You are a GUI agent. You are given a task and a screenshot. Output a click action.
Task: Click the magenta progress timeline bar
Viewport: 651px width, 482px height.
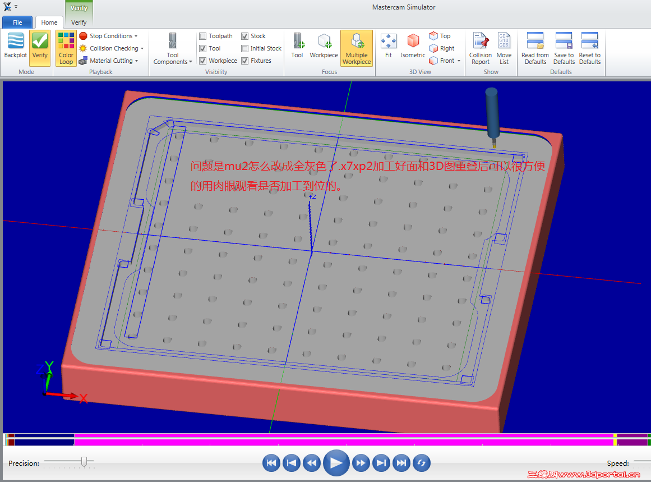(344, 439)
